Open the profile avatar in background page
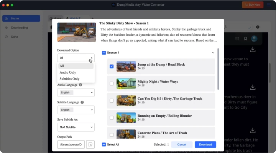 [x=254, y=39]
